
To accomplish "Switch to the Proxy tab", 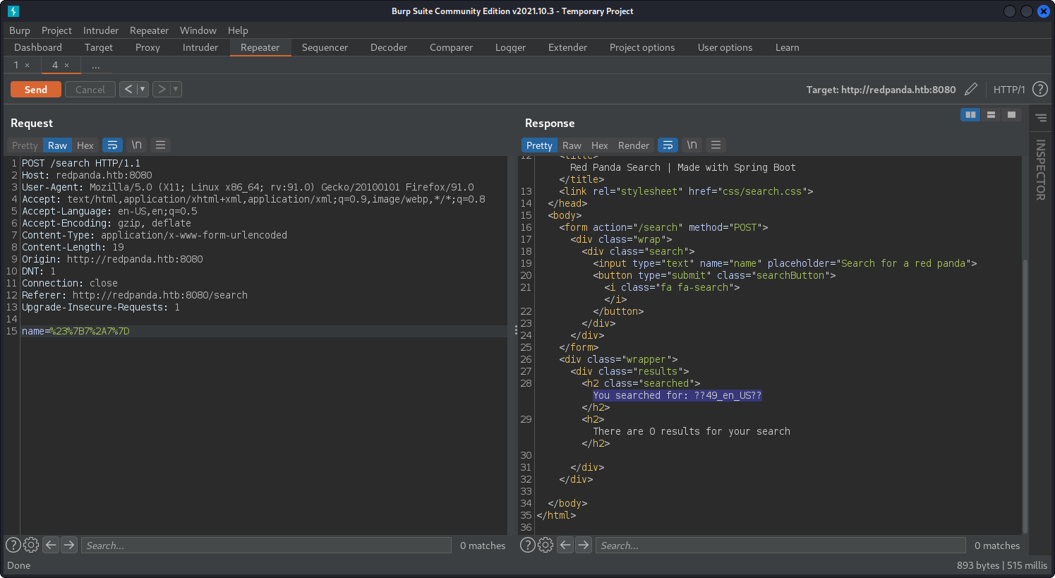I will [147, 47].
